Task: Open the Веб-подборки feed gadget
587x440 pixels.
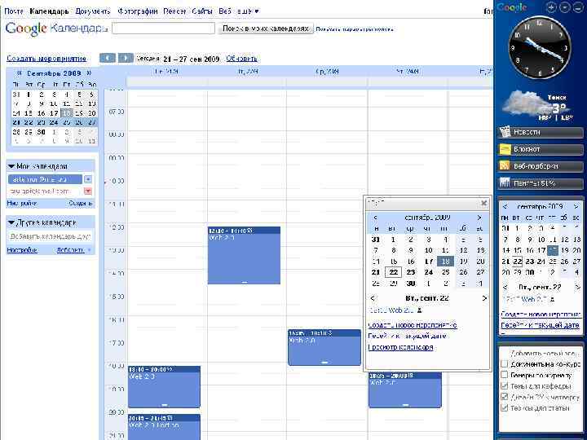Action: point(541,166)
